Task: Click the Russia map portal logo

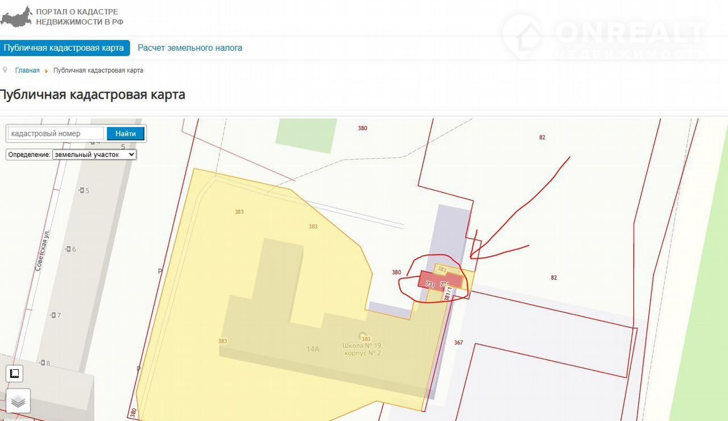Action: tap(16, 16)
